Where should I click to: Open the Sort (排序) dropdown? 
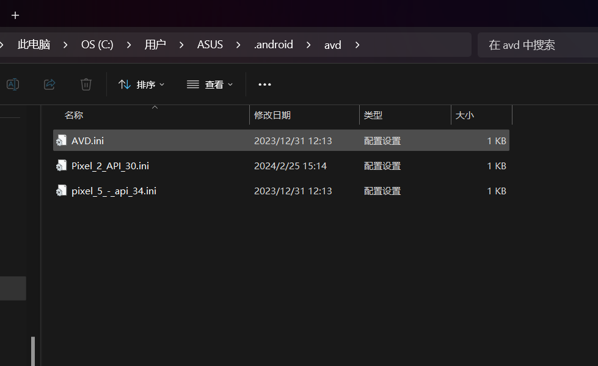(x=141, y=84)
